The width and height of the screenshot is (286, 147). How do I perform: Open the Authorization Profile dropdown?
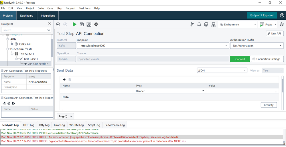pos(257,46)
